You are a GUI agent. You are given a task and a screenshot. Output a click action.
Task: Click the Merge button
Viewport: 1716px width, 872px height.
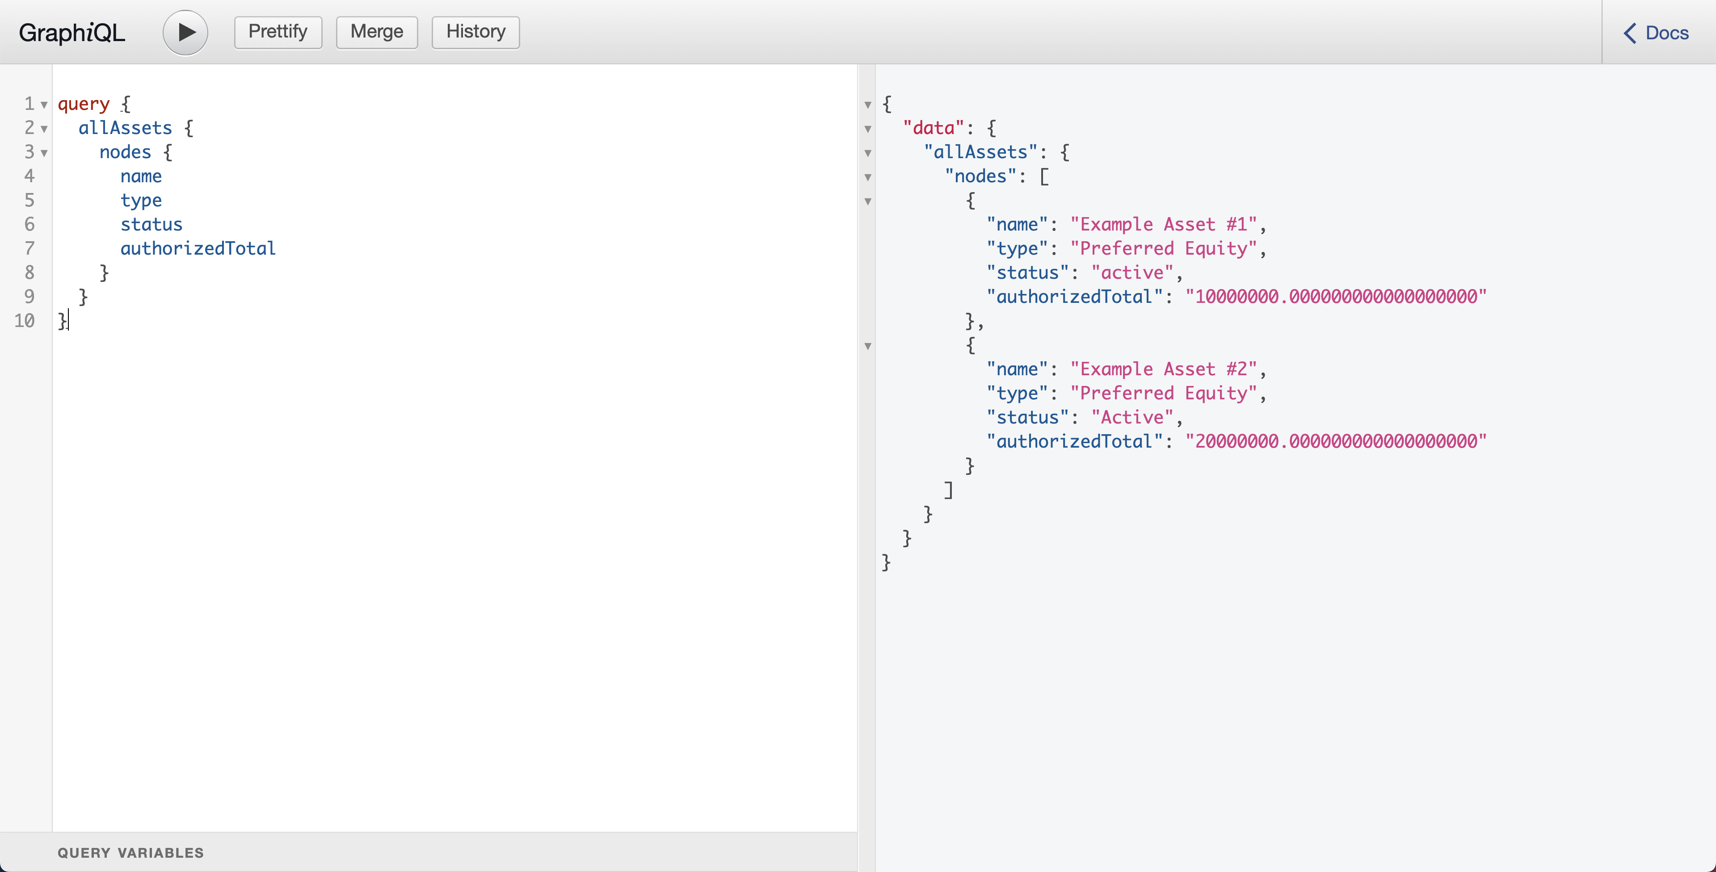coord(376,32)
